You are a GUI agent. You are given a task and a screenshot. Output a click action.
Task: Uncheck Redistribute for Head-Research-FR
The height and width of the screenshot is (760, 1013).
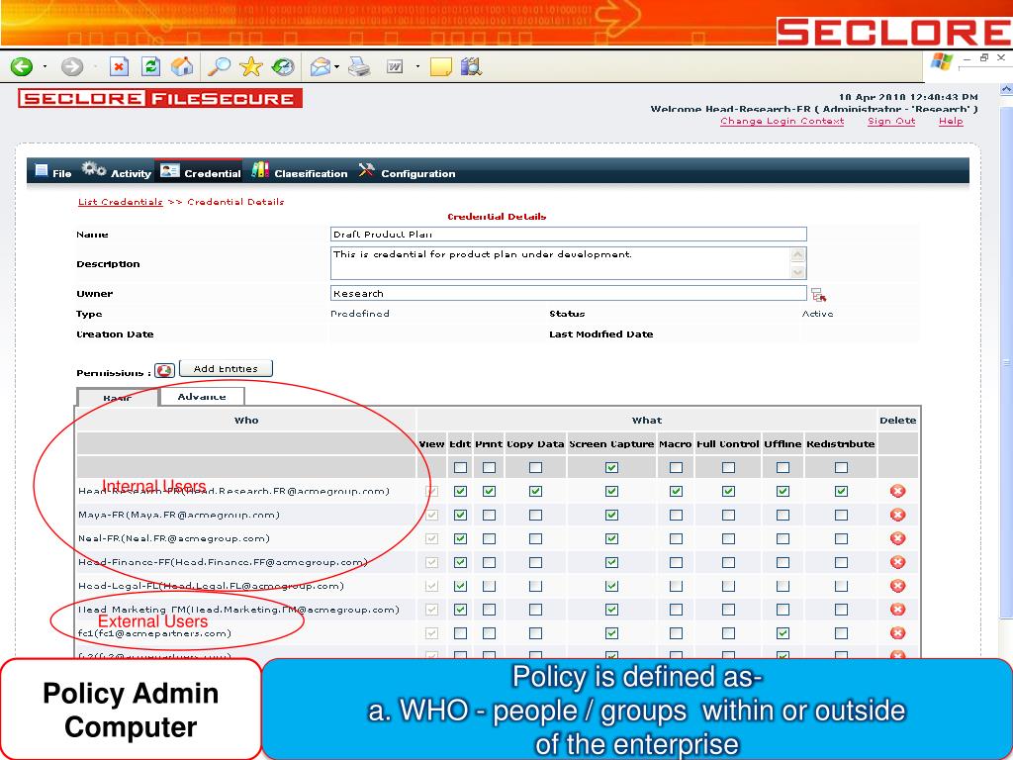[841, 491]
